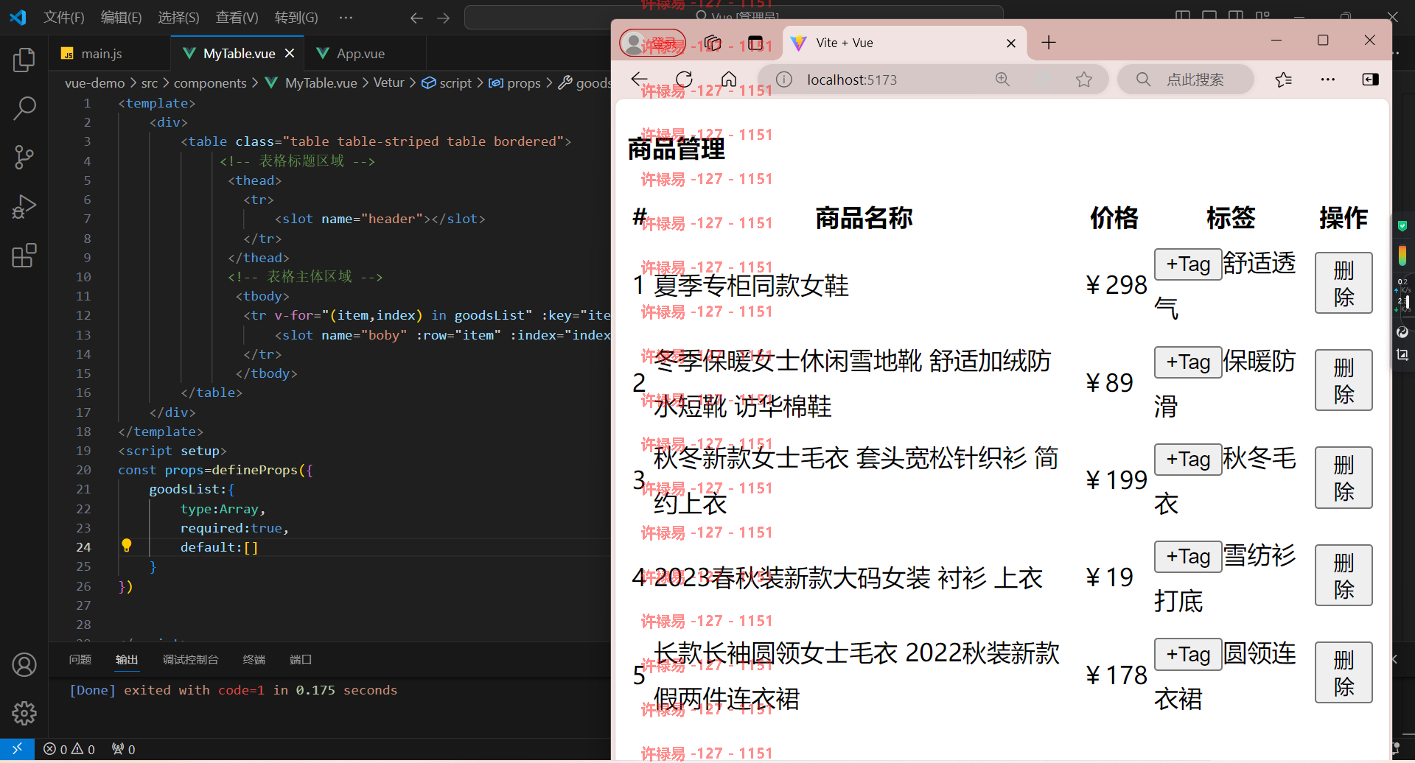Switch to 输出 panel tab
The height and width of the screenshot is (763, 1415).
127,660
